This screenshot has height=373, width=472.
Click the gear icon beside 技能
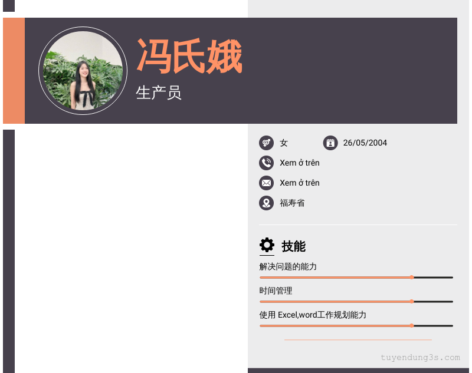tap(267, 245)
